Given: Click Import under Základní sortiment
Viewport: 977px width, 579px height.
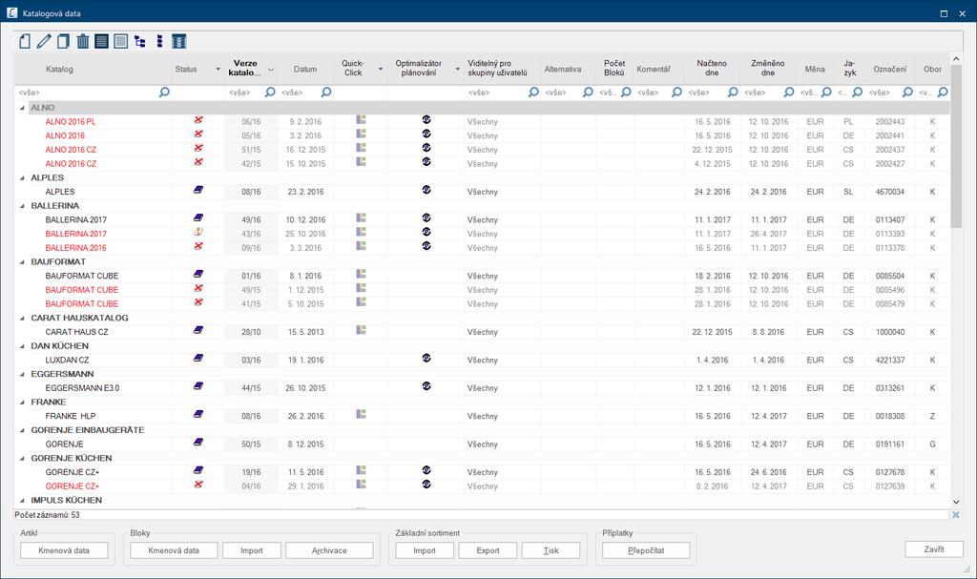Looking at the screenshot, I should coord(425,550).
